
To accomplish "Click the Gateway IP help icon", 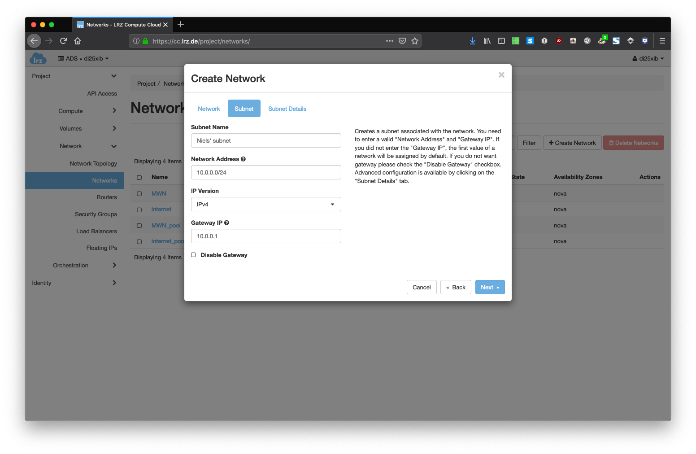I will click(226, 223).
